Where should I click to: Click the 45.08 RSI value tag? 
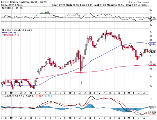pyautogui.click(x=151, y=18)
